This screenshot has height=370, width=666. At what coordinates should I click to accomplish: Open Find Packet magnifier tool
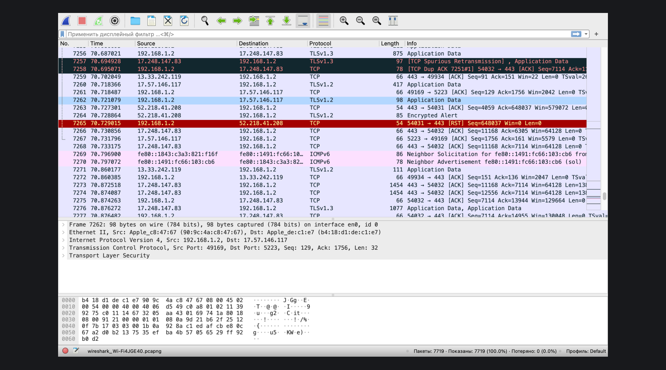205,21
